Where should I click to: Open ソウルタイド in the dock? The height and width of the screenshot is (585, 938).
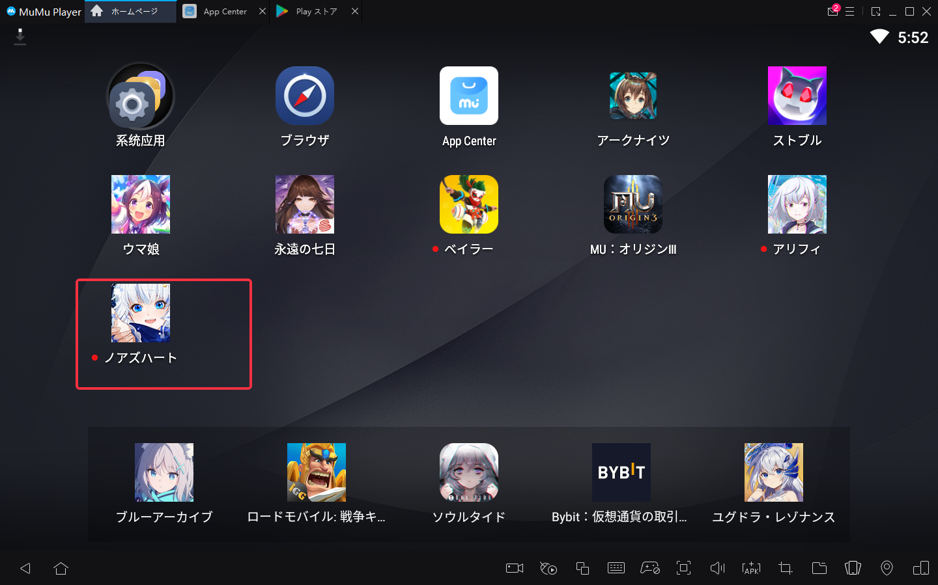(469, 472)
